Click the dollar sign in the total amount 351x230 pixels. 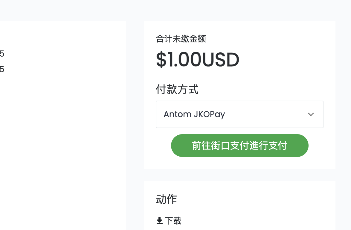pyautogui.click(x=161, y=60)
